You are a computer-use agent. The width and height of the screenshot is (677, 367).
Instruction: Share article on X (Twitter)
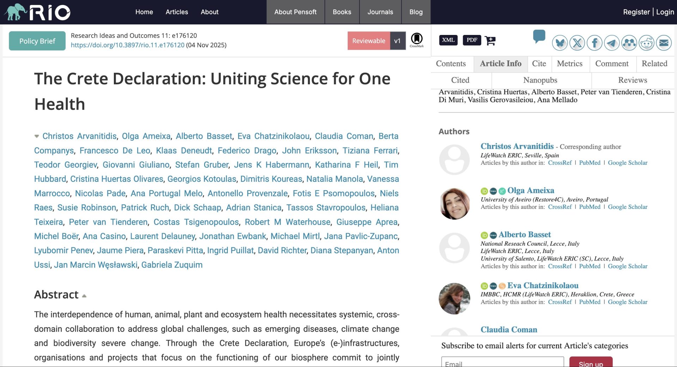(x=577, y=43)
